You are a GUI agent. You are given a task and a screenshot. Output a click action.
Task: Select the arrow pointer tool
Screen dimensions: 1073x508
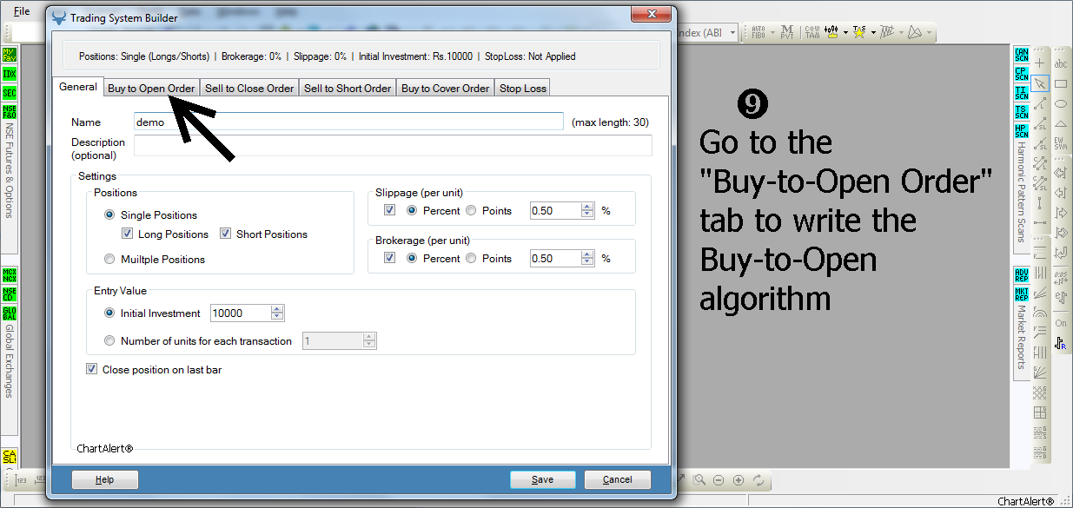tap(1040, 83)
